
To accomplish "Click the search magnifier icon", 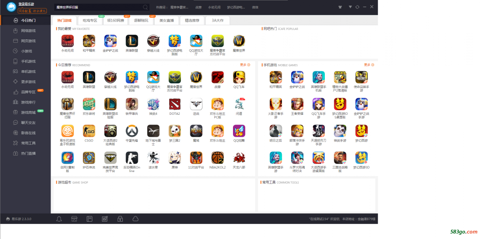I will 145,7.
